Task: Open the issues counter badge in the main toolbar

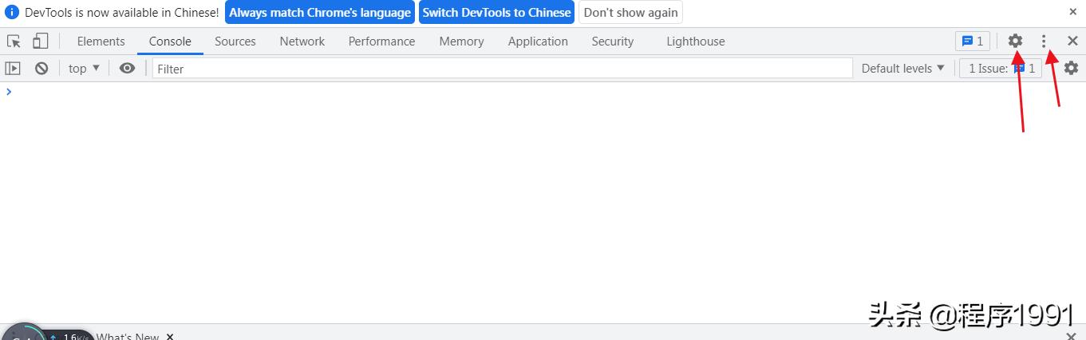Action: pos(973,41)
